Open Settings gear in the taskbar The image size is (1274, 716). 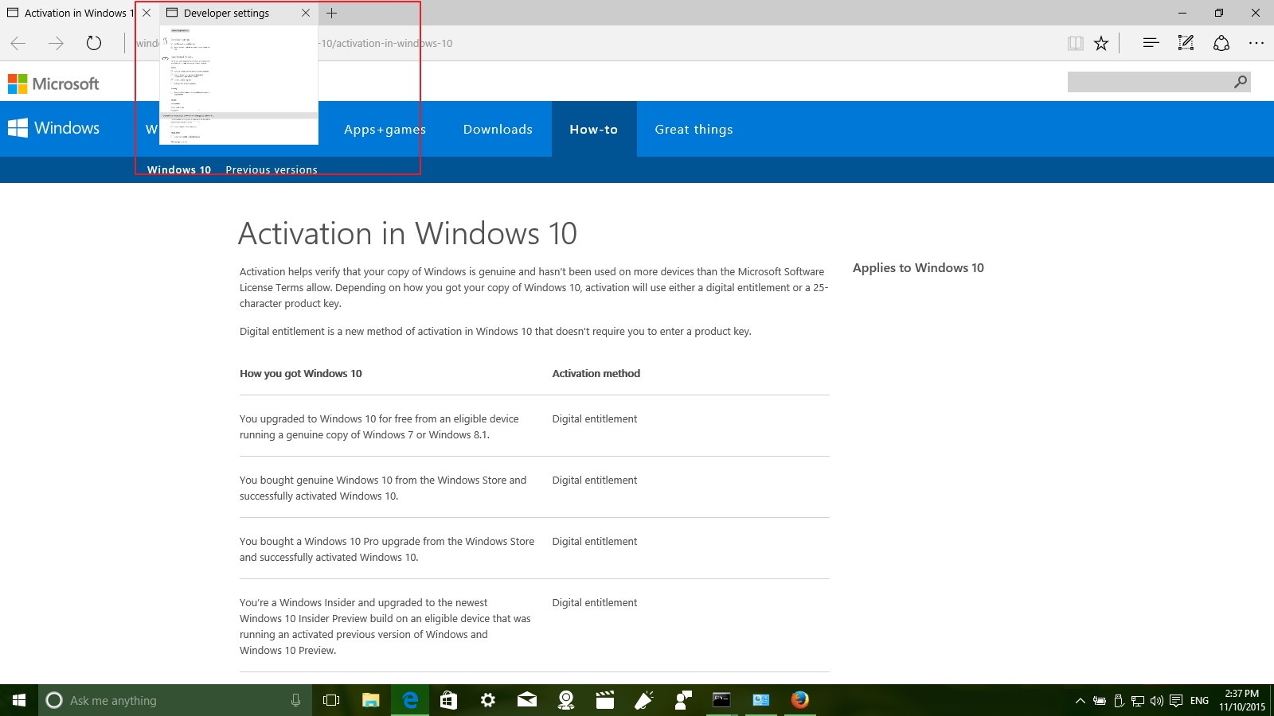coord(488,700)
